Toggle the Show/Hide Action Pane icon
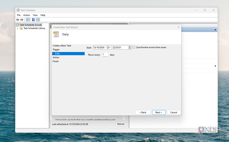 tap(38, 20)
